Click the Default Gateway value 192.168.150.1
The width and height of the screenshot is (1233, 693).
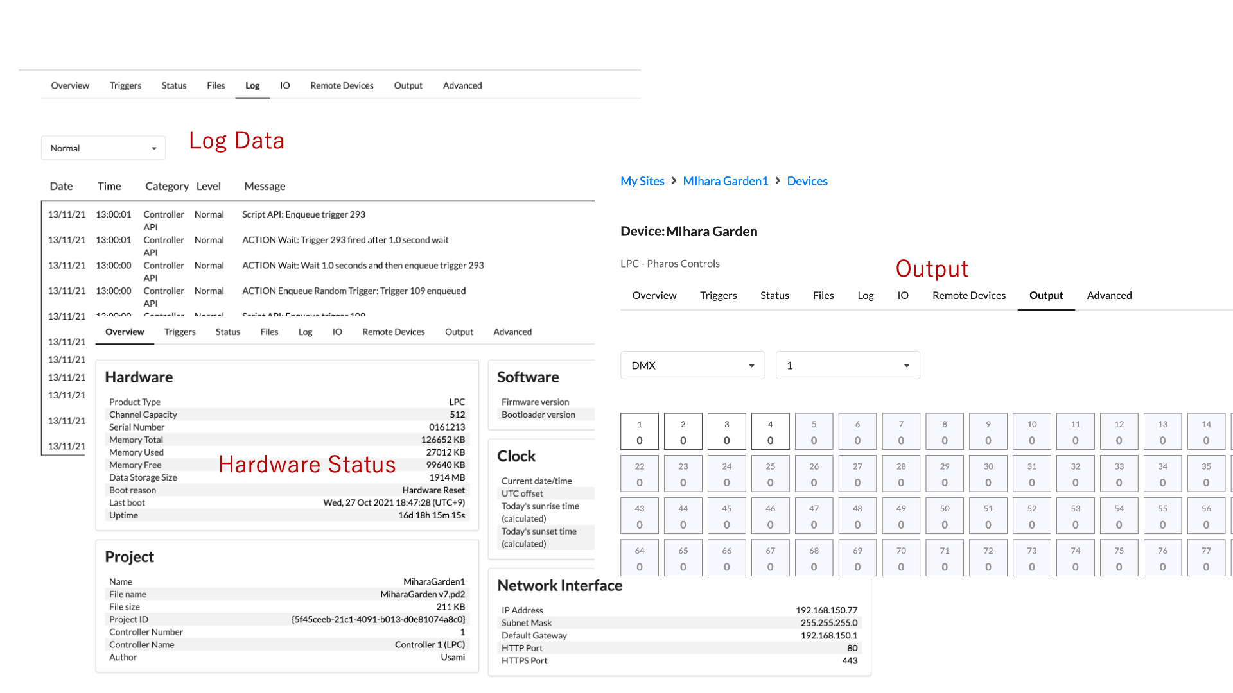(829, 635)
